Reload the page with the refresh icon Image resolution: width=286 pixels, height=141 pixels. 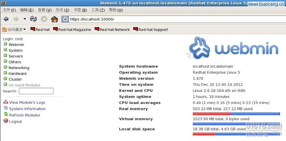coord(33,19)
